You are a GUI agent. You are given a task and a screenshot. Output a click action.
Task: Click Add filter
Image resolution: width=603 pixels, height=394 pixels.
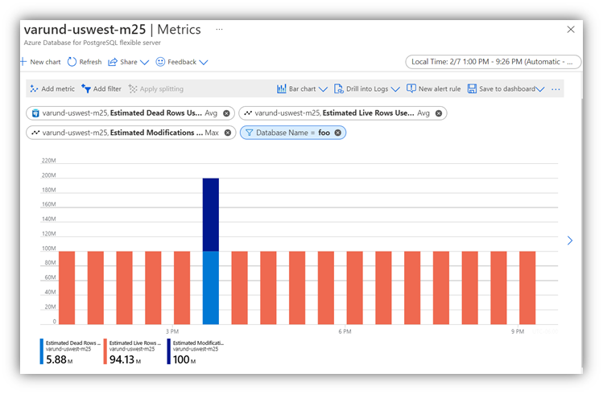click(x=101, y=88)
